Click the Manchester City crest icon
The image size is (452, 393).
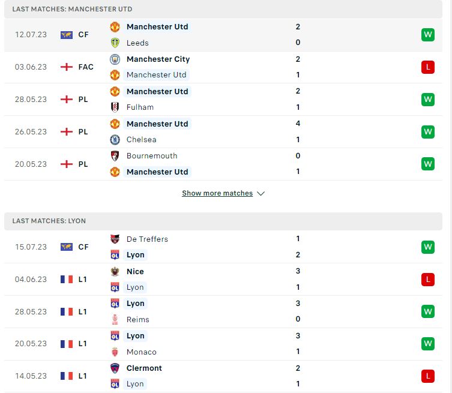(115, 59)
